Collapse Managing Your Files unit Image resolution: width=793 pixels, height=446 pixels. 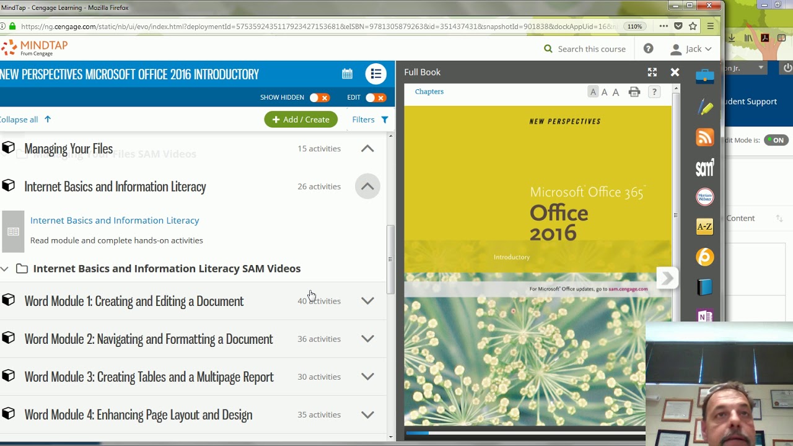367,149
